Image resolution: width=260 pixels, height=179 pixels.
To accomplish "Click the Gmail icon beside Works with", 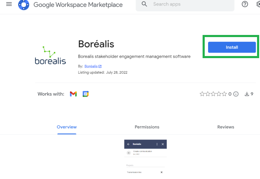I will point(73,94).
